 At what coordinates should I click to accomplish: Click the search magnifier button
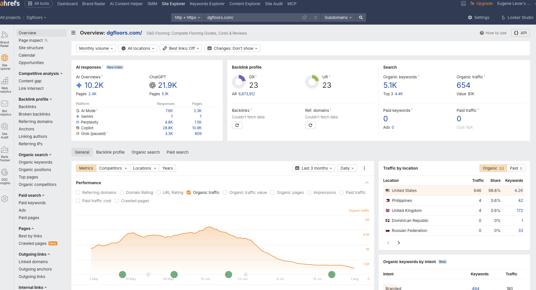click(361, 17)
